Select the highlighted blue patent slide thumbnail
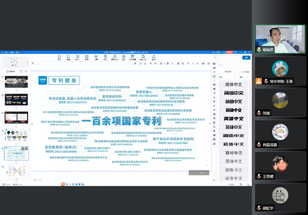Screen dimensions: 308x215 [17, 153]
